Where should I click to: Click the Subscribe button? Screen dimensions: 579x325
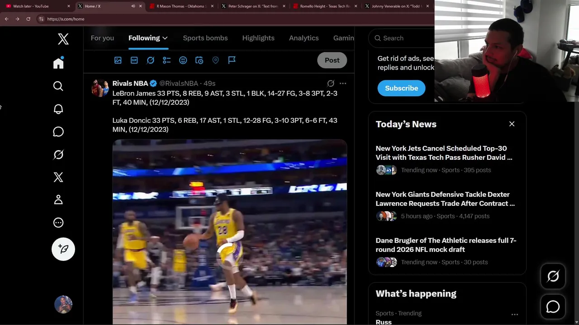click(401, 88)
